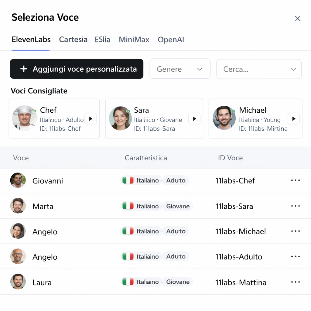Toggle the Giovane filter chip on Marta's row

(177, 206)
